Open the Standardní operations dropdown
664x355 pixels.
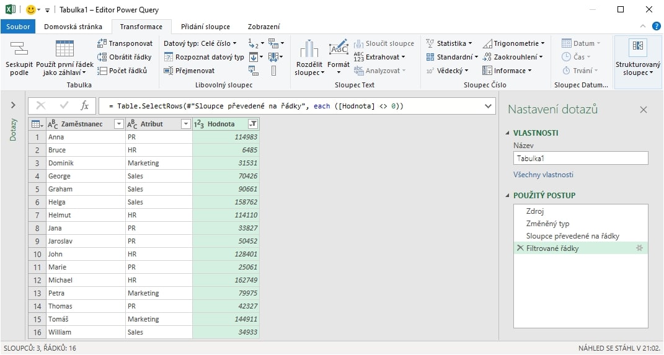point(452,57)
